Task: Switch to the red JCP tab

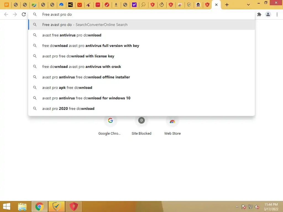Action: click(98, 5)
